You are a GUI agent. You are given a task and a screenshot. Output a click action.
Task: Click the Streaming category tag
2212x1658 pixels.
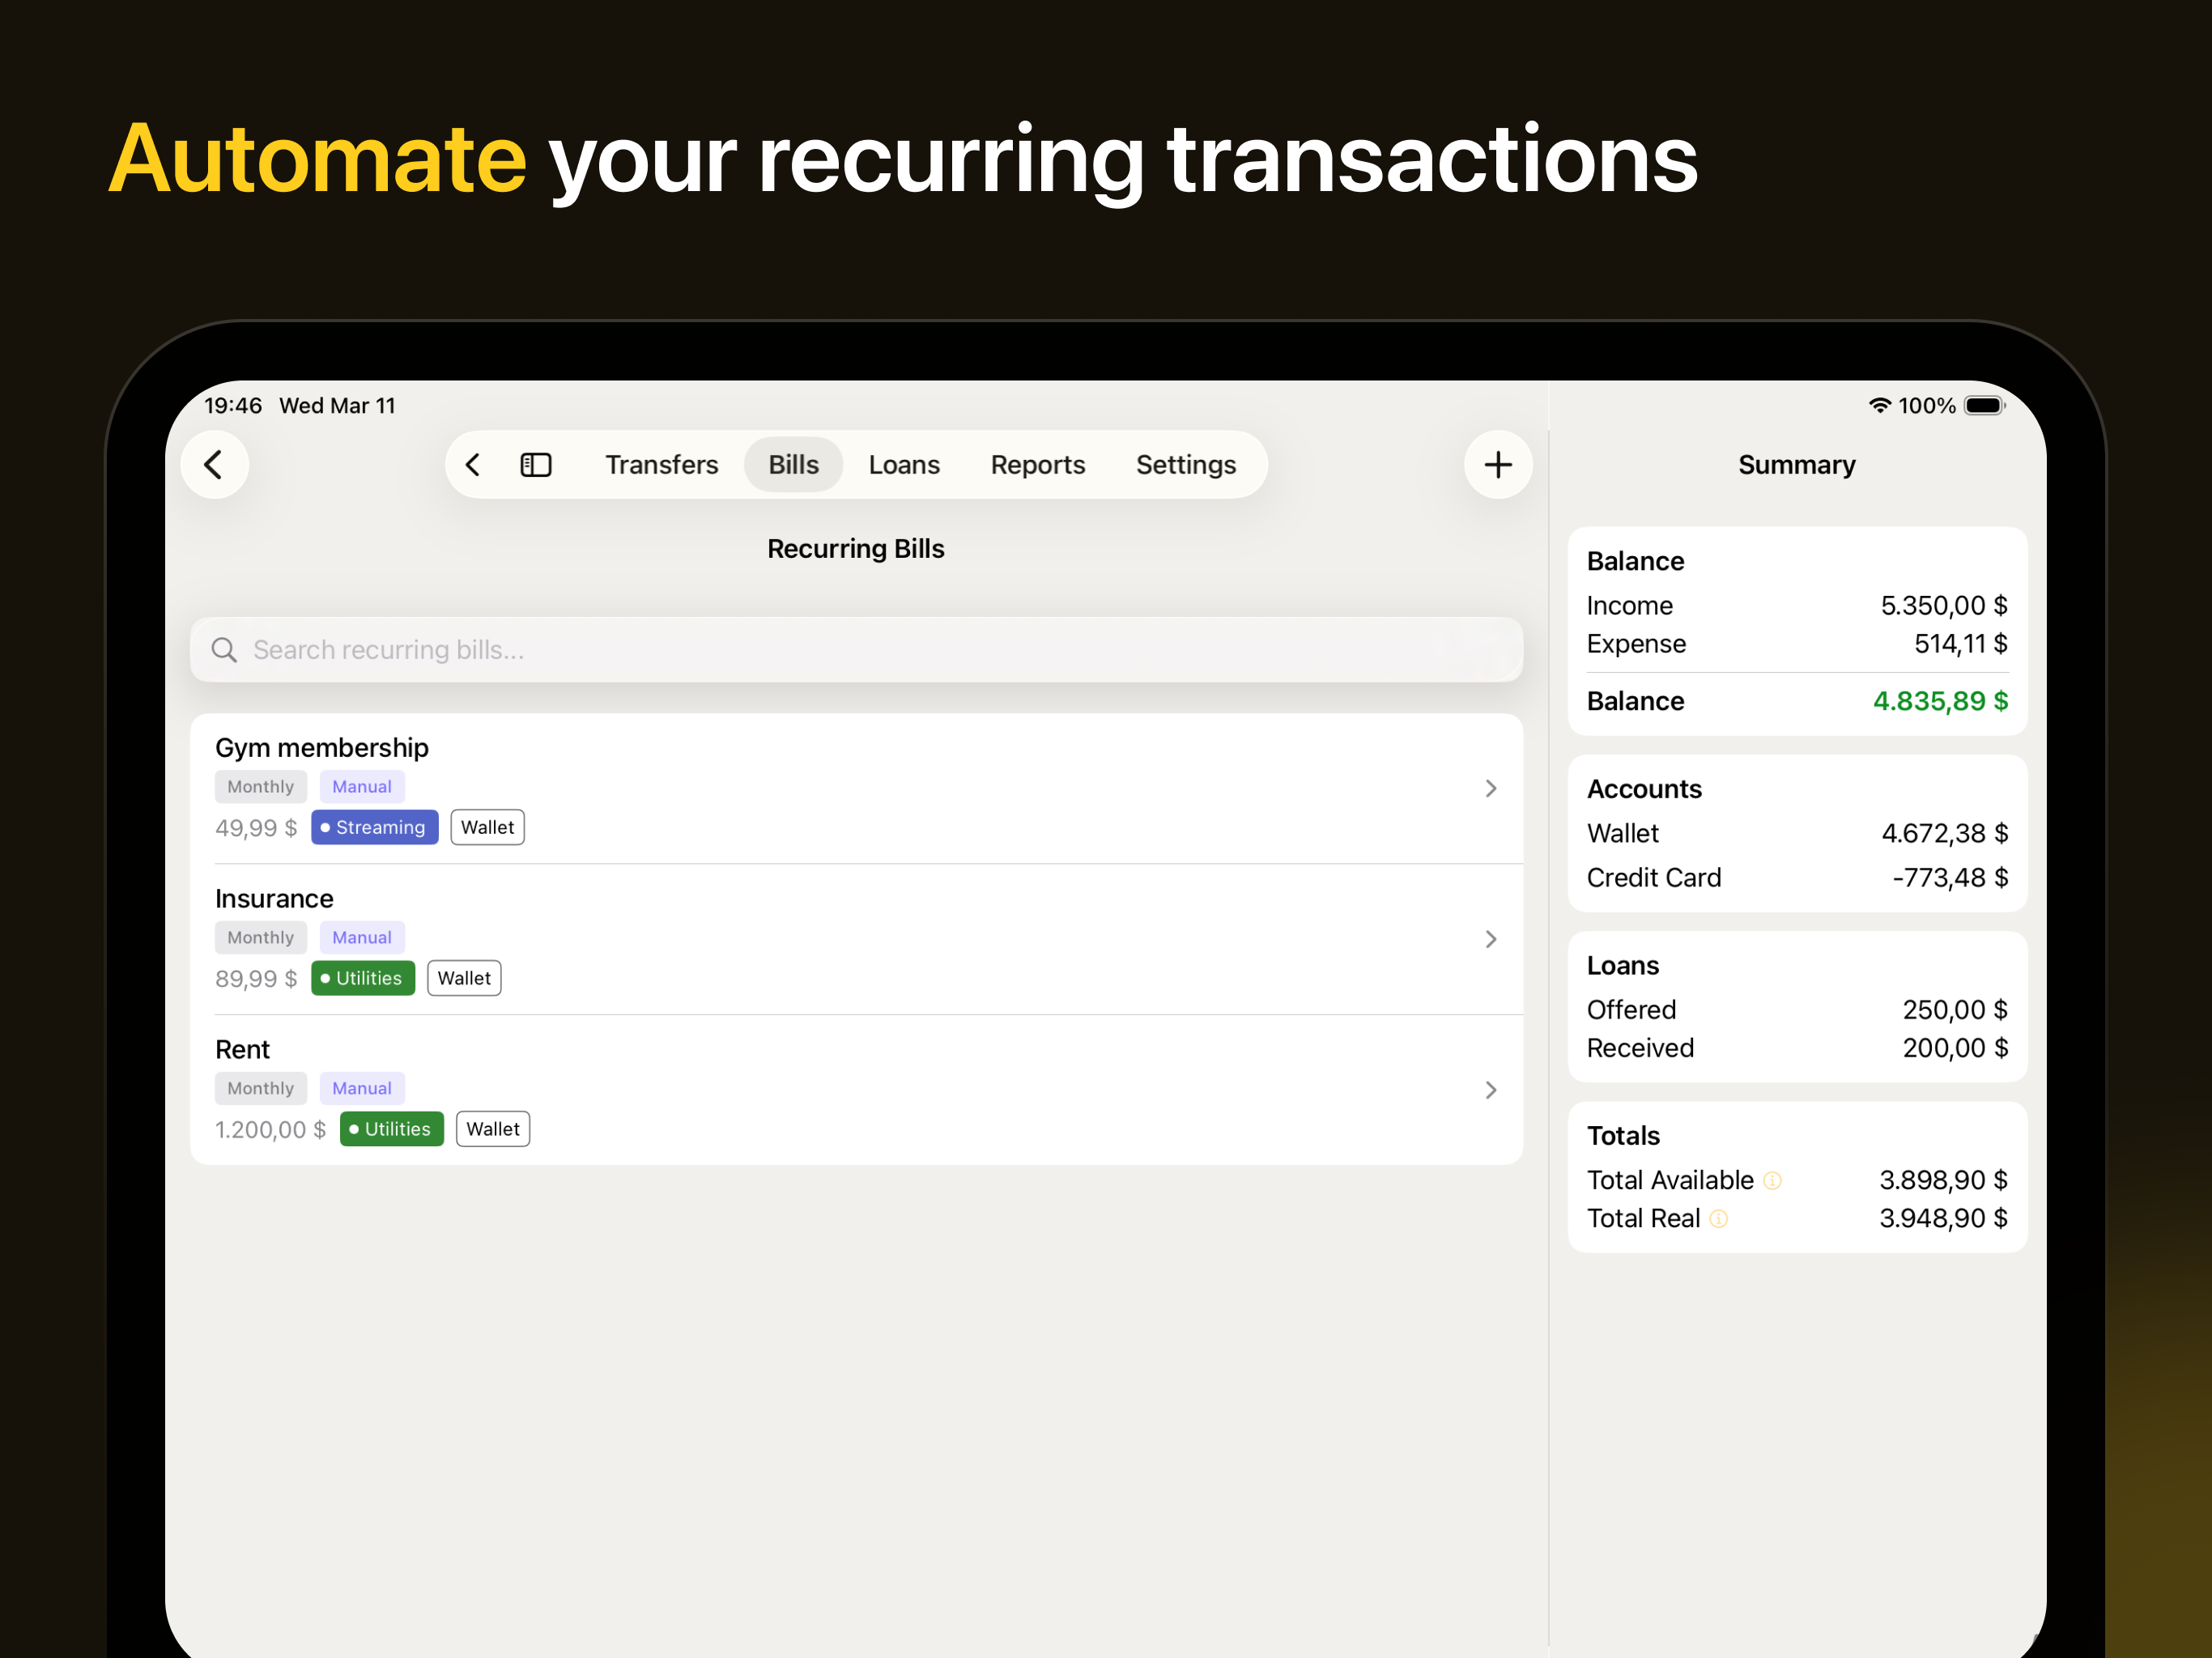374,827
